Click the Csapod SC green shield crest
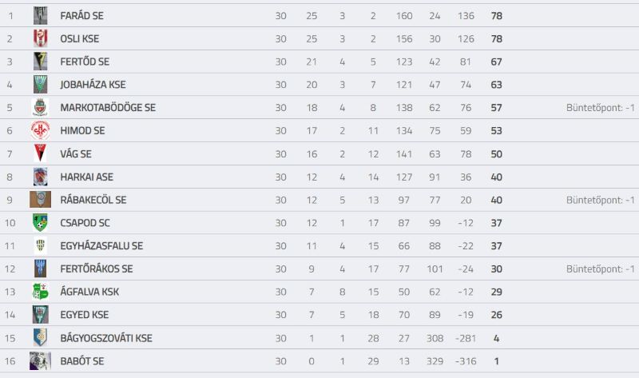 (40, 223)
